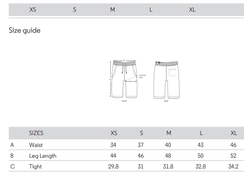Image resolution: width=244 pixels, height=180 pixels.
Task: Click the back view shorts diagram
Action: pyautogui.click(x=167, y=80)
